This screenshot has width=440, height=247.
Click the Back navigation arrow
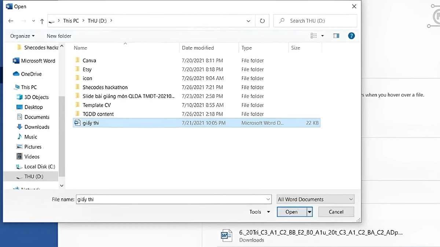tap(11, 21)
